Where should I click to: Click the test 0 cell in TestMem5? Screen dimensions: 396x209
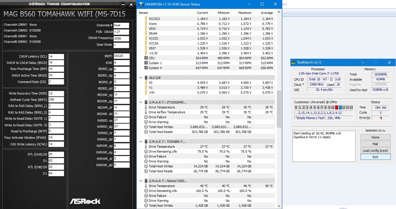click(x=296, y=108)
